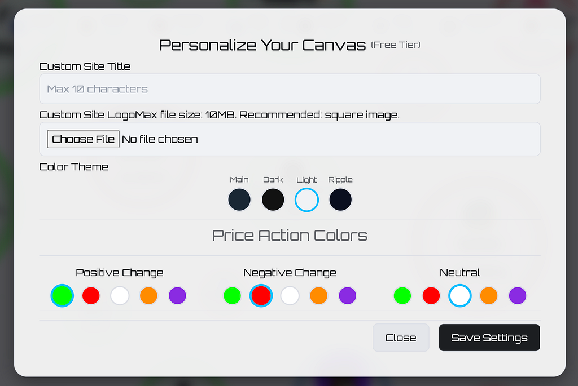Choose the Light color theme circle
This screenshot has width=578, height=386.
(x=306, y=200)
